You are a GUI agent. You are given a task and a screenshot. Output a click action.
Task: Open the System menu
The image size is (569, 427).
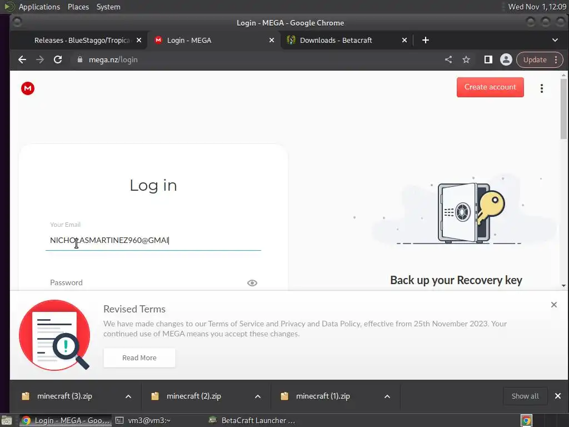108,7
